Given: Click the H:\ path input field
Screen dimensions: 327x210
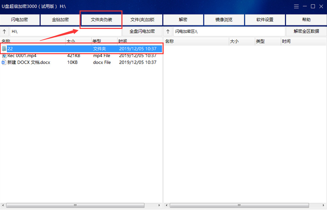Looking at the screenshot, I should click(66, 32).
